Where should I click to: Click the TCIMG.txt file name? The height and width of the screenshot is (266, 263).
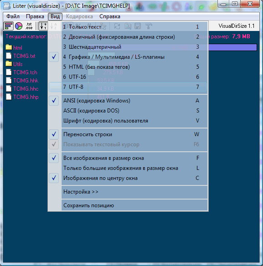(x=24, y=56)
